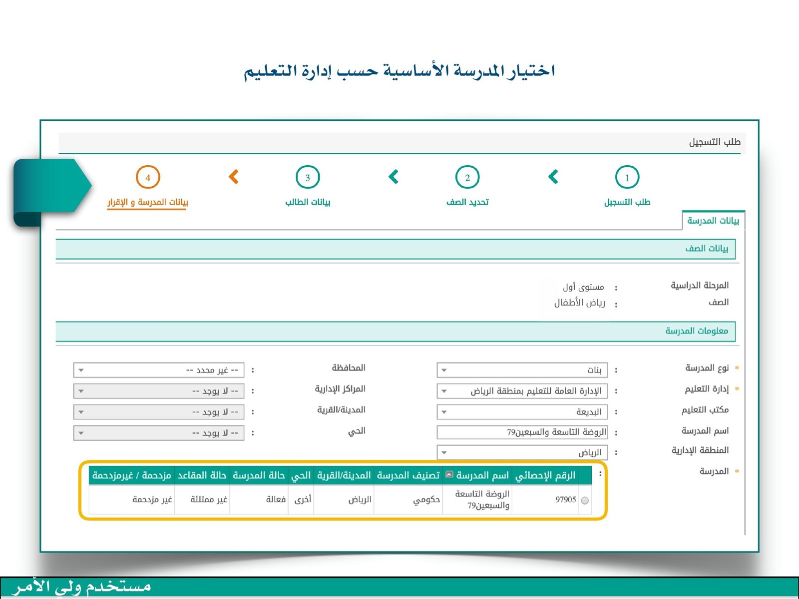Open the إدارة التعليم dropdown
Viewport: 799px width, 599px height.
522,391
